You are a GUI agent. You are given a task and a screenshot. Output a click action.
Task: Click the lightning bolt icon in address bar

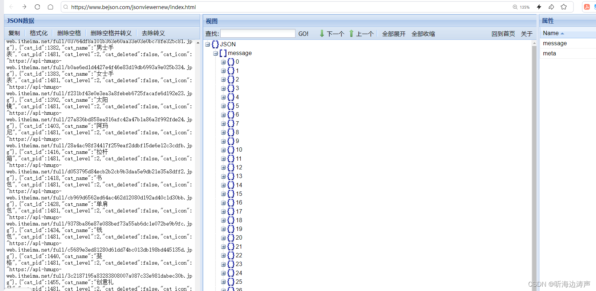coord(539,7)
